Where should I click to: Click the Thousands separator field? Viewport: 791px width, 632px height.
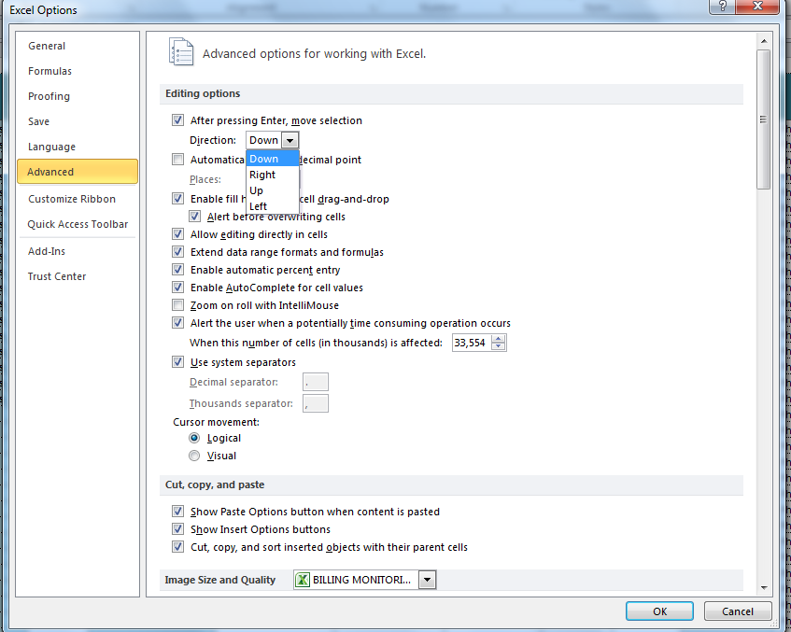[316, 403]
